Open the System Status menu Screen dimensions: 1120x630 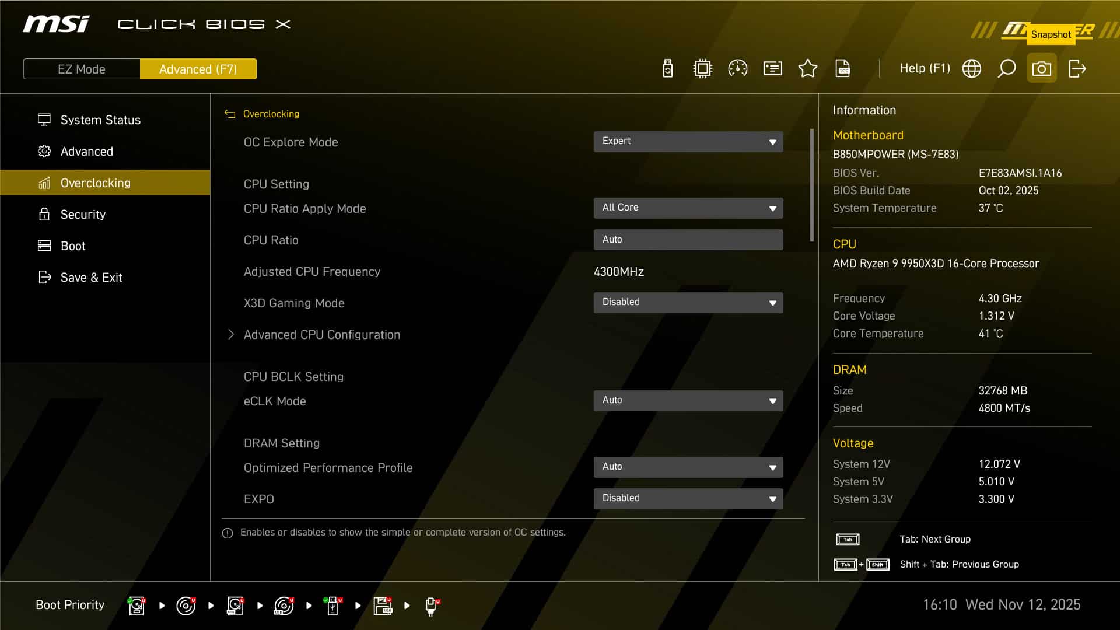(105, 120)
